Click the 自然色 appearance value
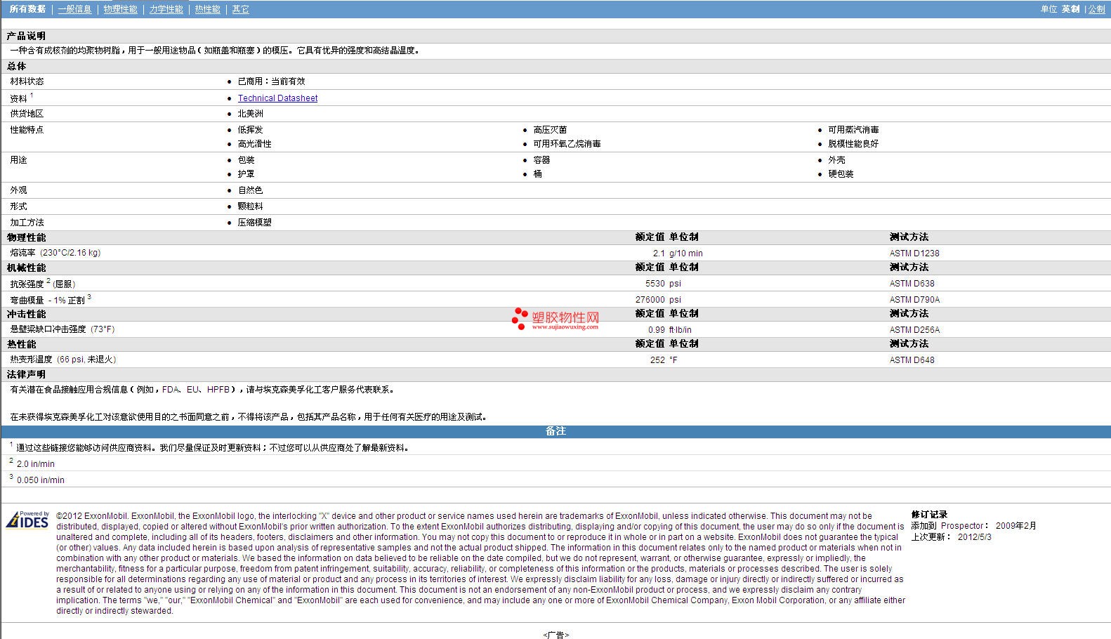1111x639 pixels. [250, 190]
